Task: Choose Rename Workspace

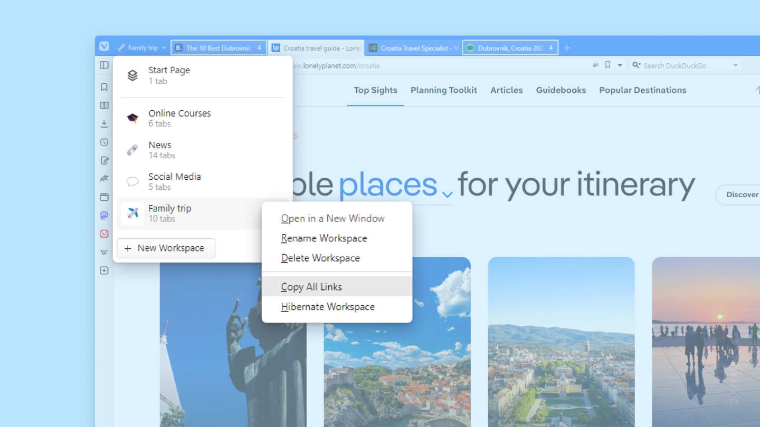Action: 337,238
